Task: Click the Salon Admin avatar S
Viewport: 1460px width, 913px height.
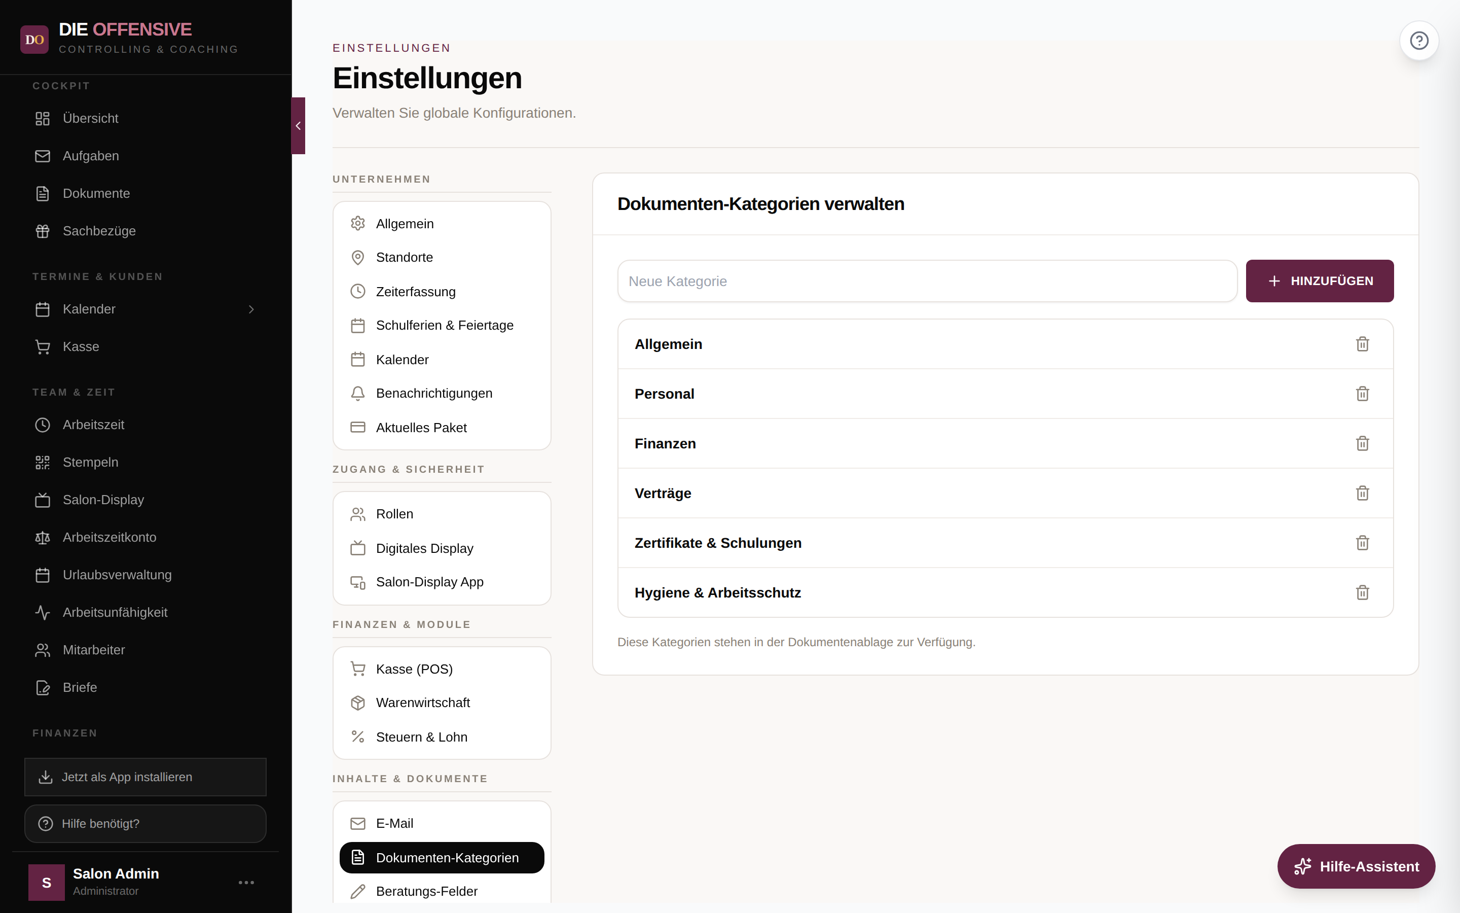Action: (47, 882)
